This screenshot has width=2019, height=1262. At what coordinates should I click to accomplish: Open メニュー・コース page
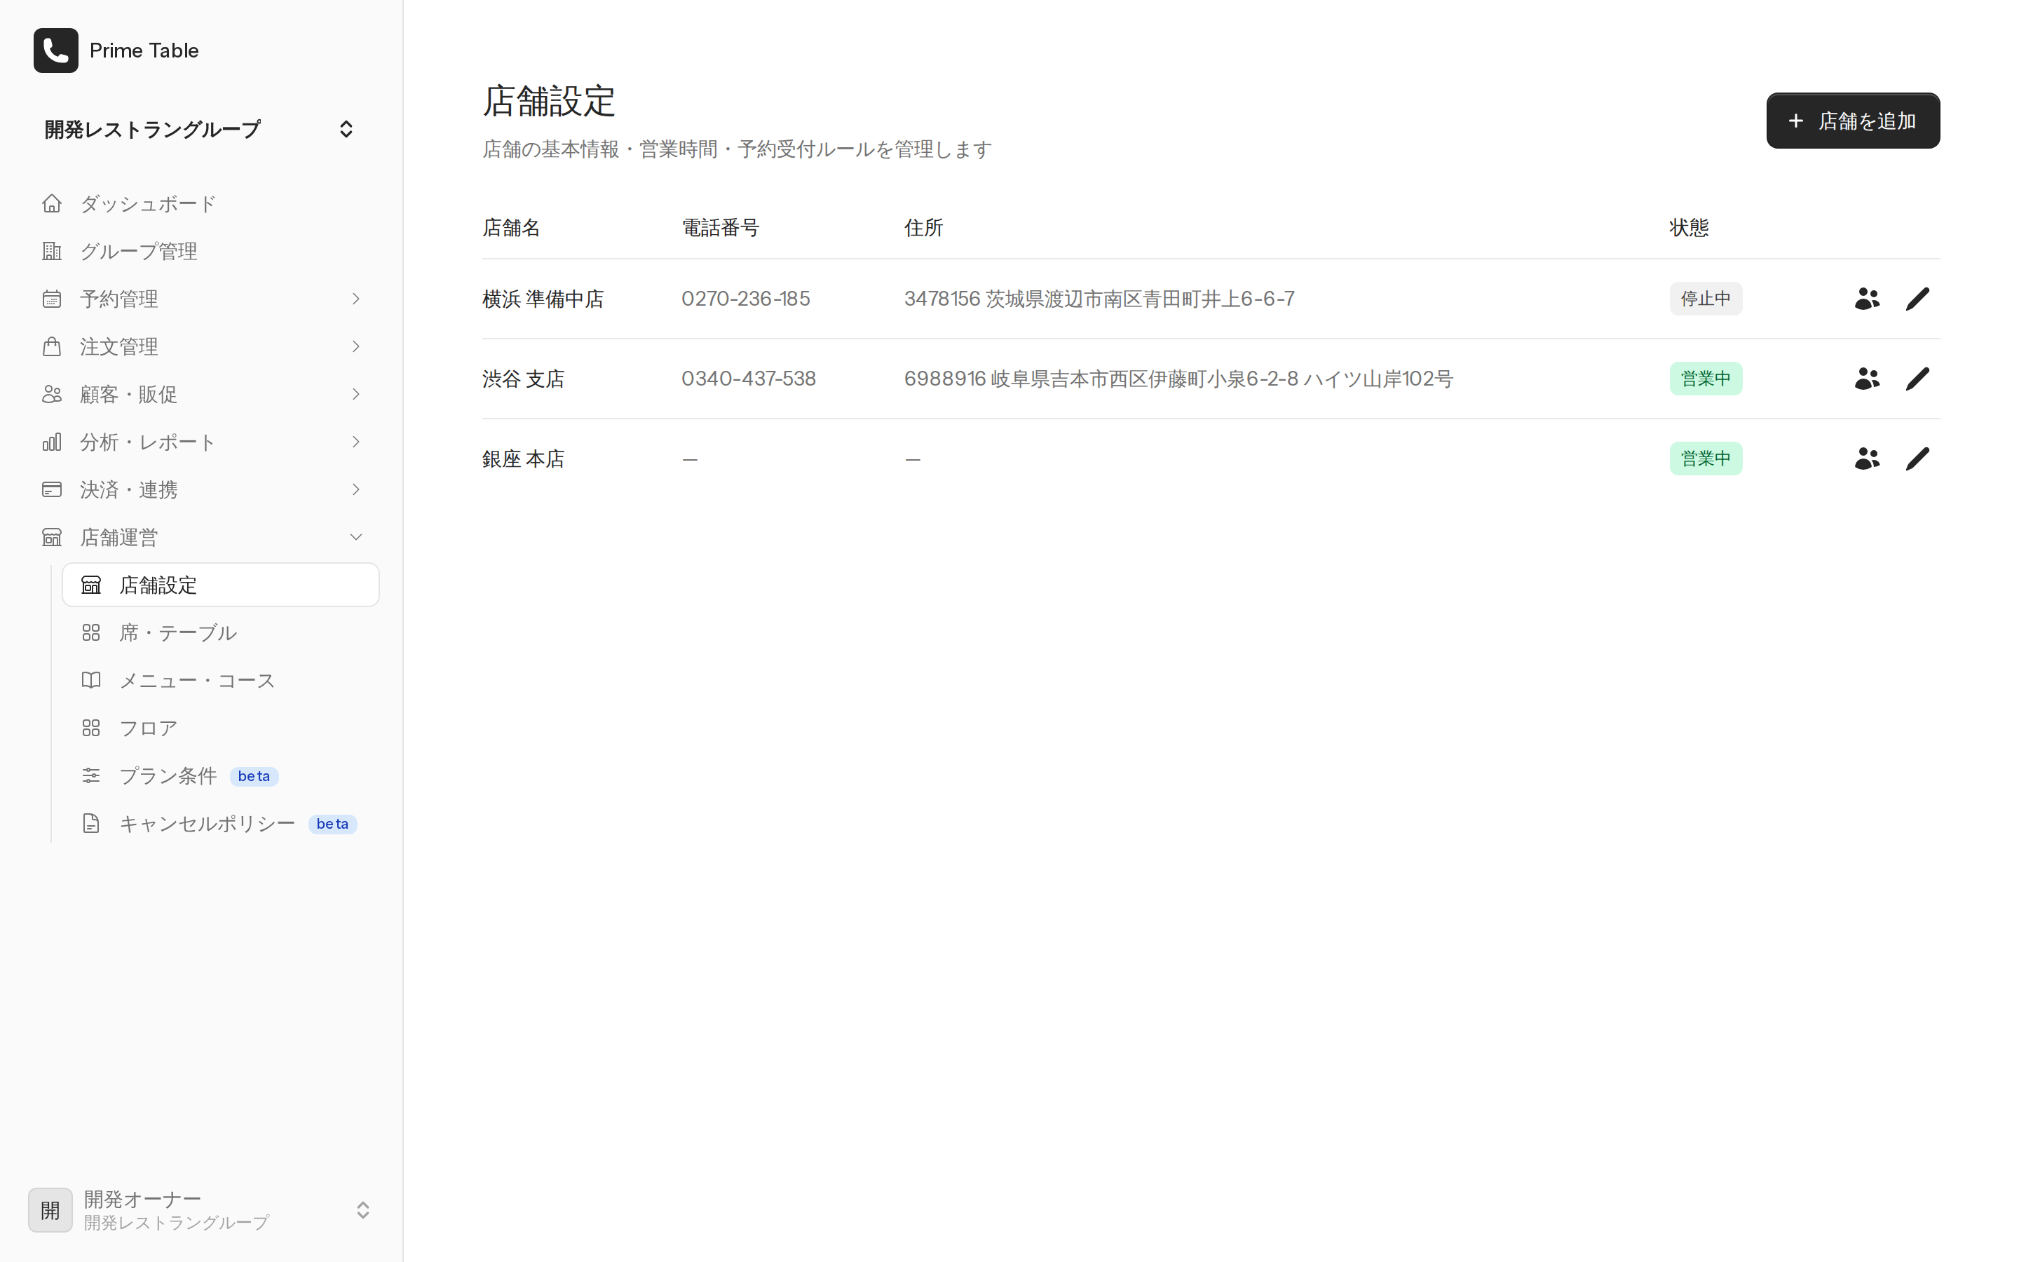click(220, 680)
